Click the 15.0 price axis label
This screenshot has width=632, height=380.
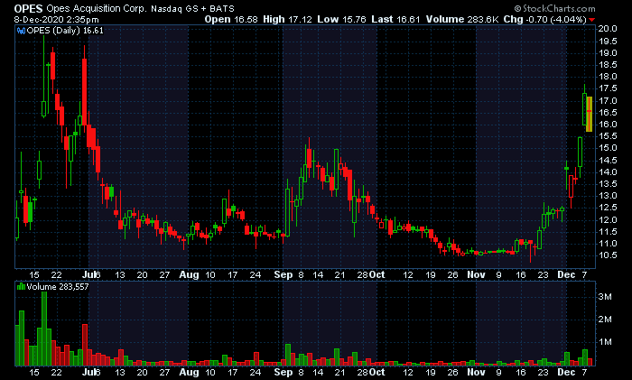point(608,148)
